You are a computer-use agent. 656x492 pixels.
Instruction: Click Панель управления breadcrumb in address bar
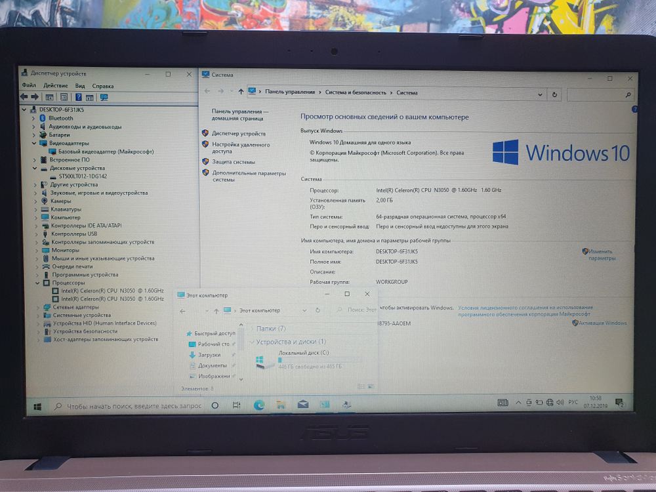click(x=290, y=92)
